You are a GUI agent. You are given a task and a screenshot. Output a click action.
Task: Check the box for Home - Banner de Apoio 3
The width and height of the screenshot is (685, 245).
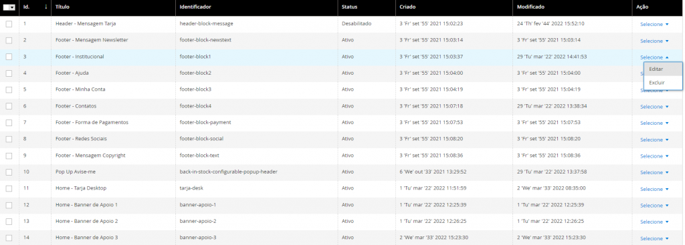9,238
